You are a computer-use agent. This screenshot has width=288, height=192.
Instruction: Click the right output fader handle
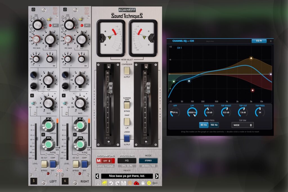148,87
